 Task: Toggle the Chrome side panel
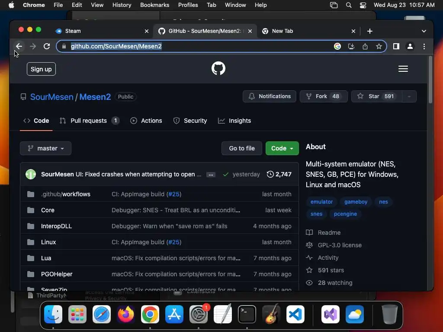[396, 46]
